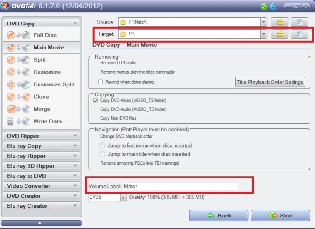Open Title Playback Order Settings
The width and height of the screenshot is (315, 229).
tap(270, 82)
